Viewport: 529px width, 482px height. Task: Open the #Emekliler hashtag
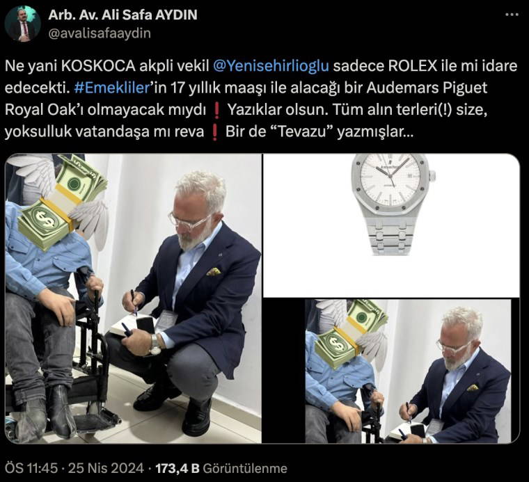[x=111, y=88]
